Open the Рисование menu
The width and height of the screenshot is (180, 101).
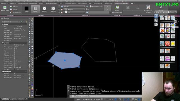click(51, 1)
